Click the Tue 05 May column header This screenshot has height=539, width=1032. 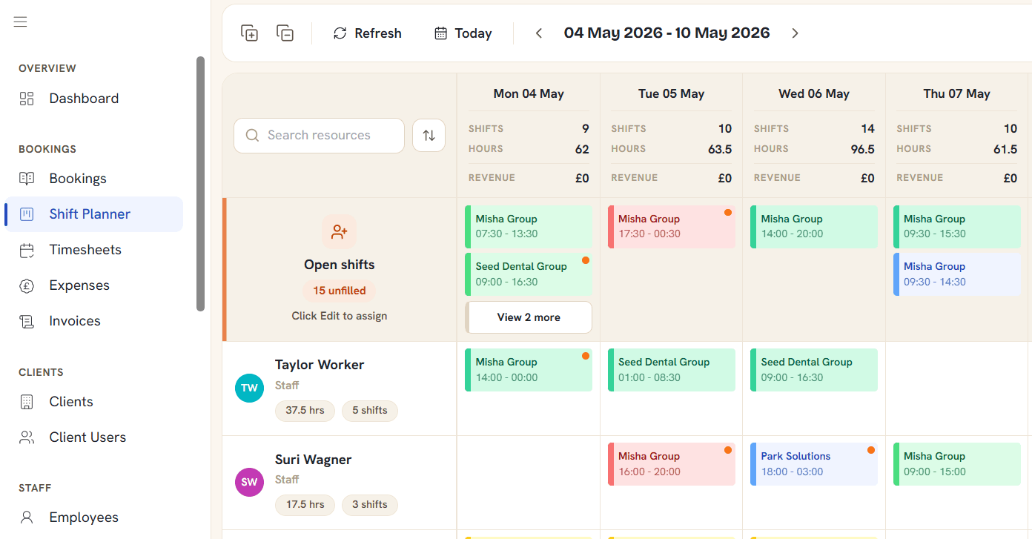(672, 94)
